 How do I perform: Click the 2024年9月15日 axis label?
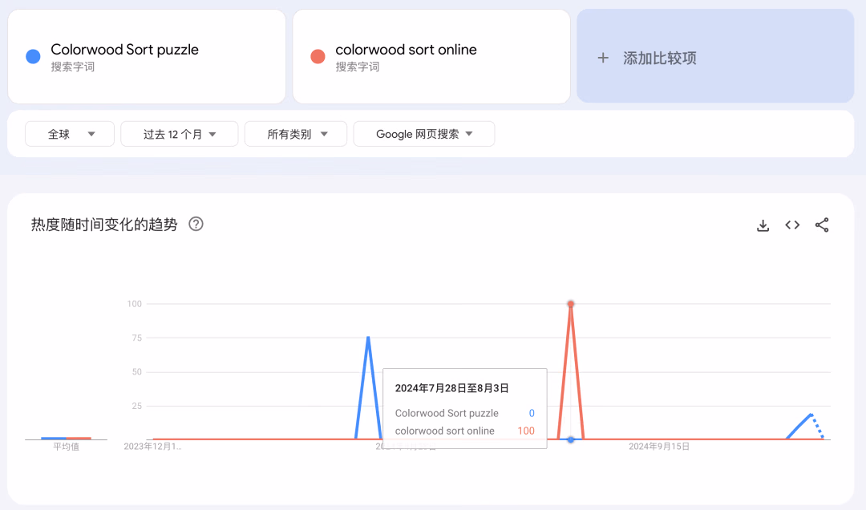click(659, 447)
